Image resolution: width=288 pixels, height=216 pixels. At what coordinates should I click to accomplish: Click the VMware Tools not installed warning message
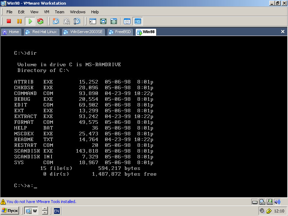(41, 202)
